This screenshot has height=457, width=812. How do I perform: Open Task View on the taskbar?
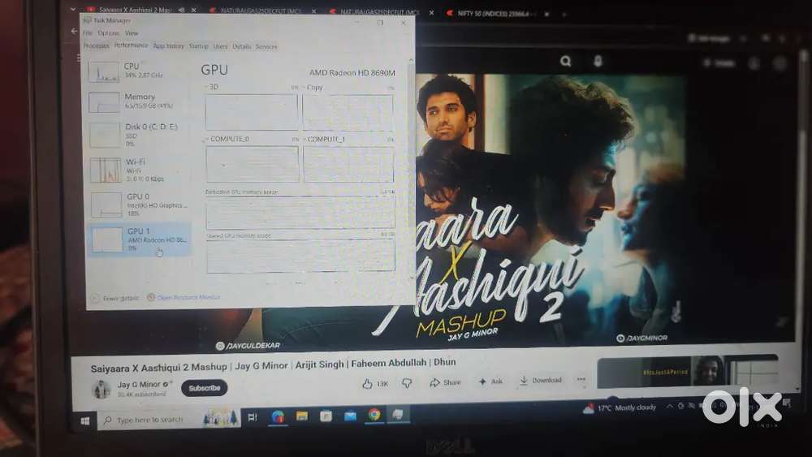tap(253, 417)
